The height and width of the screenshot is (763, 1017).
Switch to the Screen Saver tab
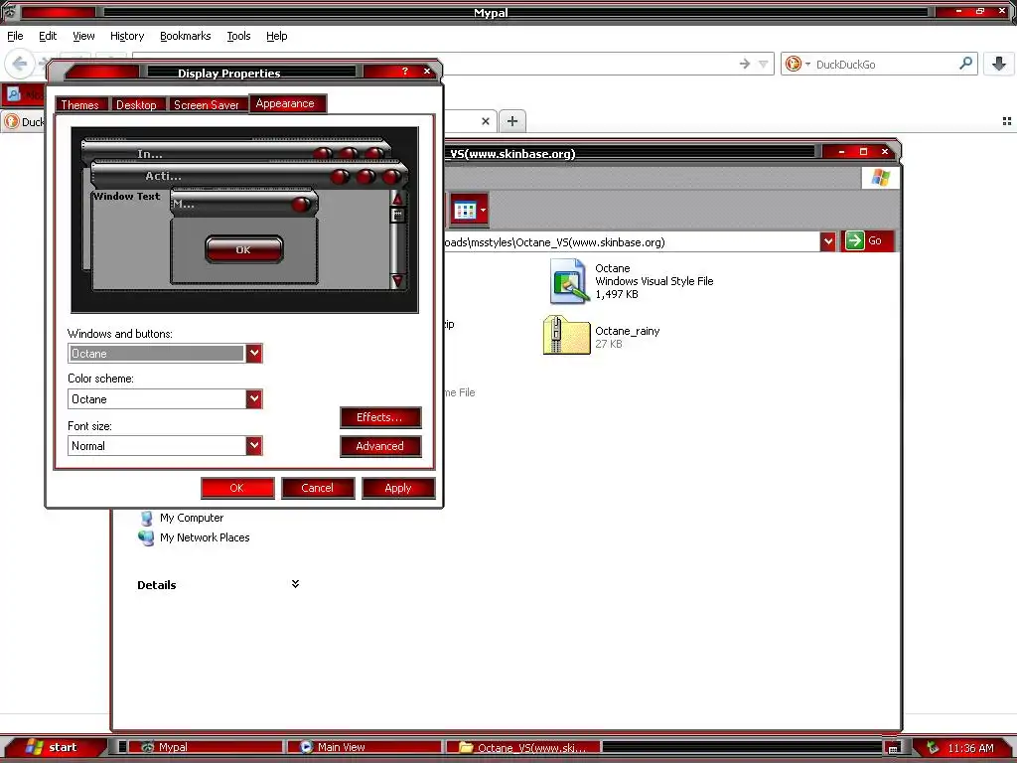coord(207,104)
